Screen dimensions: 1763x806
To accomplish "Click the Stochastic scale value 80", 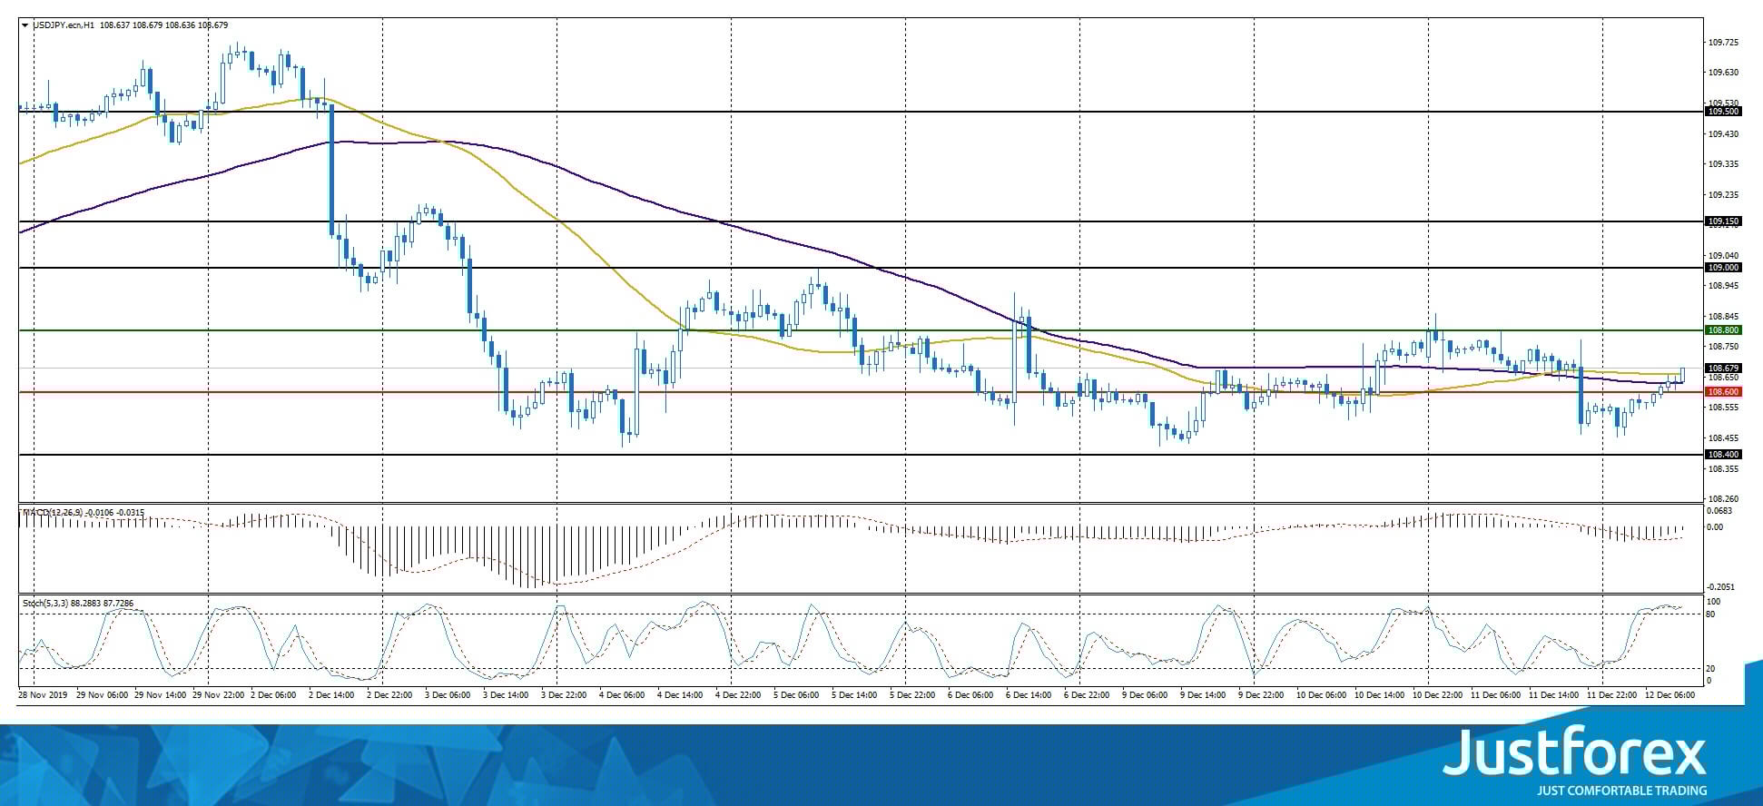I will pyautogui.click(x=1710, y=614).
